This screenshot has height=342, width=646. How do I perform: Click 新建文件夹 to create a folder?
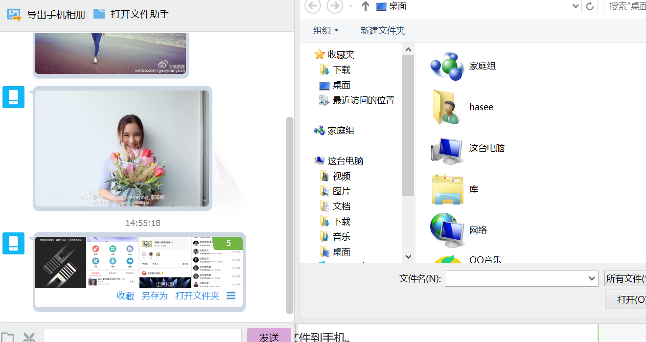point(383,30)
